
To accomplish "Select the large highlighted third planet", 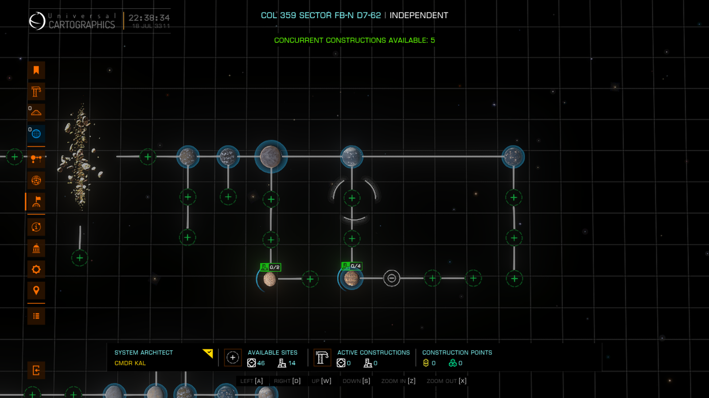I will pos(271,157).
